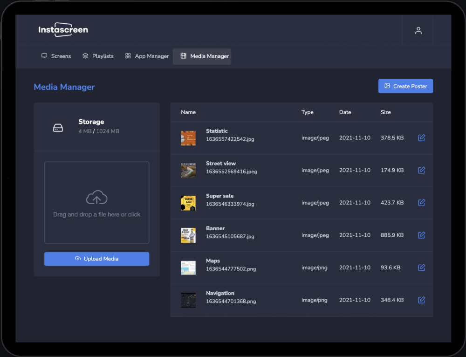Click the Name column header
Screen dimensions: 466x357
click(x=188, y=112)
